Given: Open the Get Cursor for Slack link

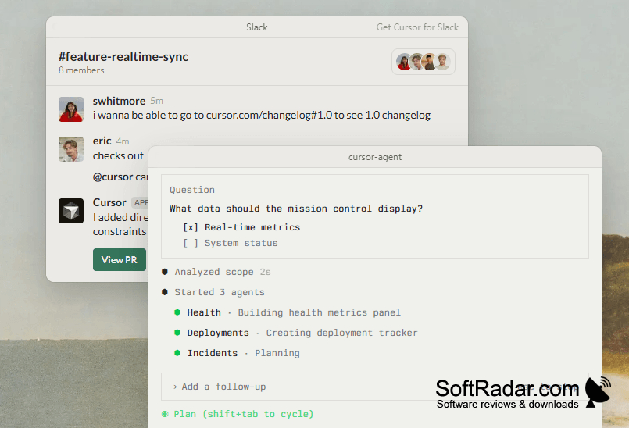Looking at the screenshot, I should tap(417, 27).
